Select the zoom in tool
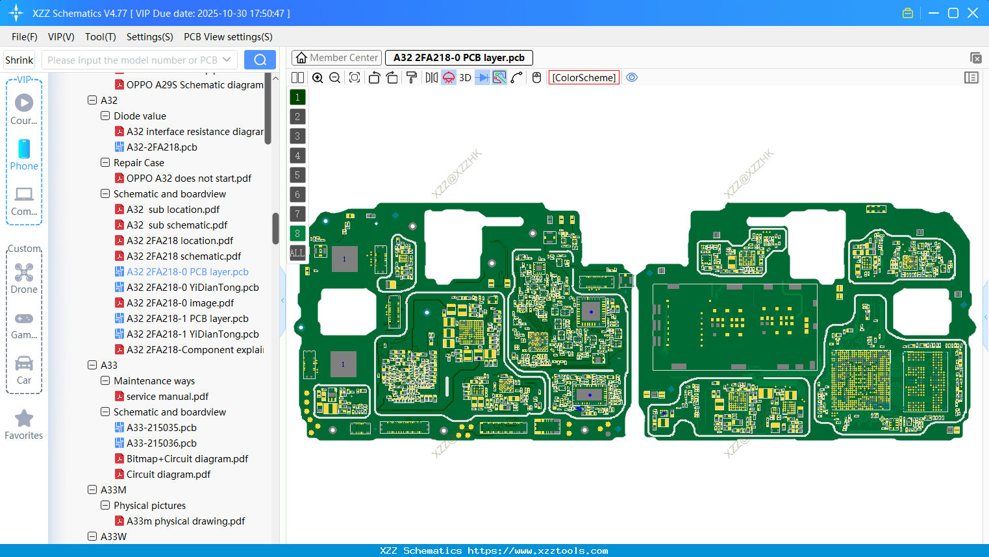This screenshot has height=557, width=989. click(318, 77)
